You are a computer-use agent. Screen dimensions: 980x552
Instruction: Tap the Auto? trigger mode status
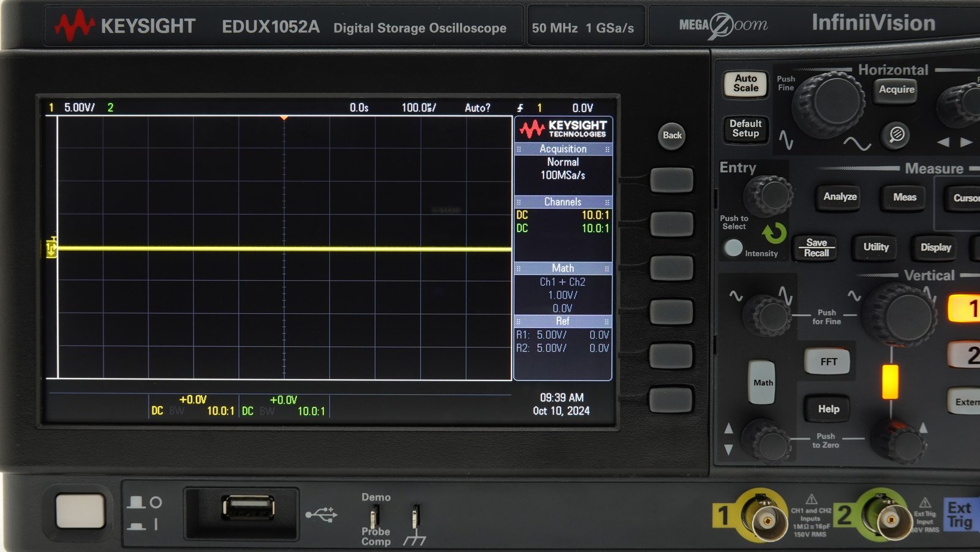point(477,108)
